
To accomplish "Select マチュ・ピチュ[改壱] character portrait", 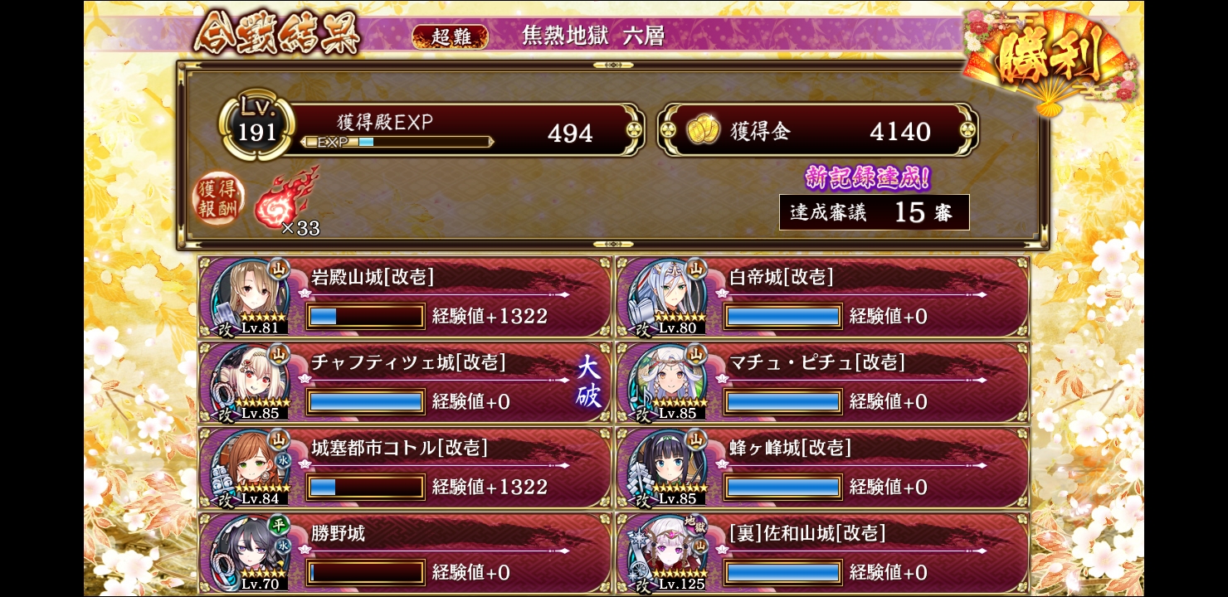I will (666, 382).
